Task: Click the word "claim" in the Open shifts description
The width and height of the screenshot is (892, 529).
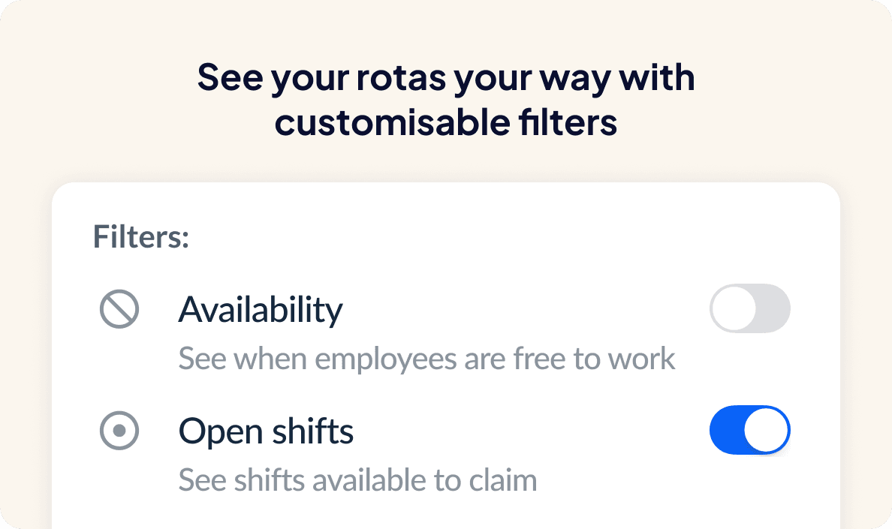Action: 503,481
